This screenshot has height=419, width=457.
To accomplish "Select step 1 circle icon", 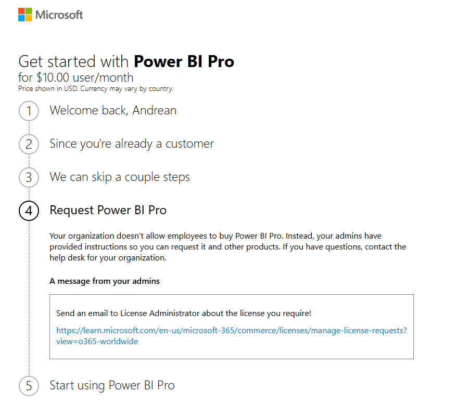I will click(29, 111).
